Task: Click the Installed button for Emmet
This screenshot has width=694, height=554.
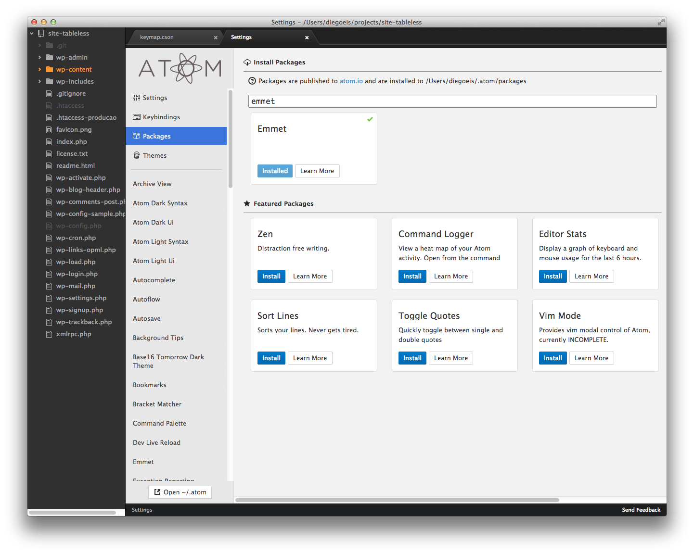Action: [x=275, y=171]
